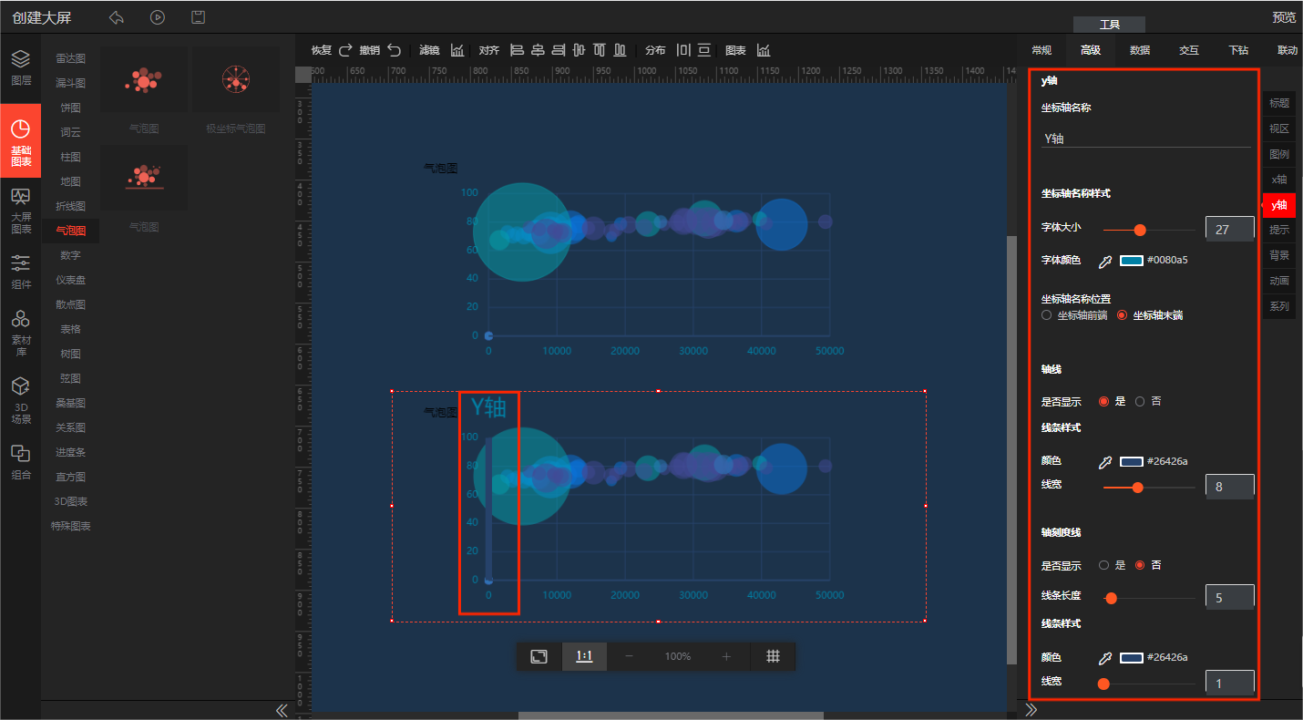Select 特殊图表 in the chart list
Viewport: 1303px width, 720px height.
click(70, 526)
